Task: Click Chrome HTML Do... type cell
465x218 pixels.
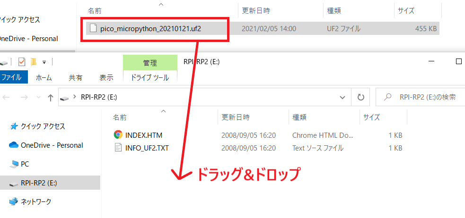Action: point(323,135)
